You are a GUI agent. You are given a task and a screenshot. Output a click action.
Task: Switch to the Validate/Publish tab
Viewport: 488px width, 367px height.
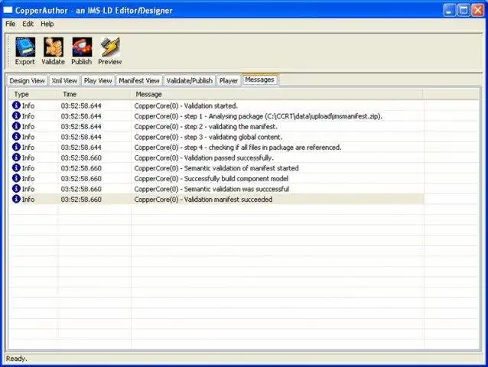190,80
